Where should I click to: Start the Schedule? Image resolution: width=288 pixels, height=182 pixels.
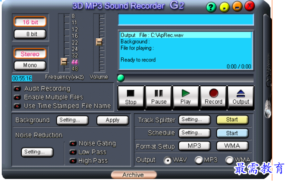(x=232, y=133)
